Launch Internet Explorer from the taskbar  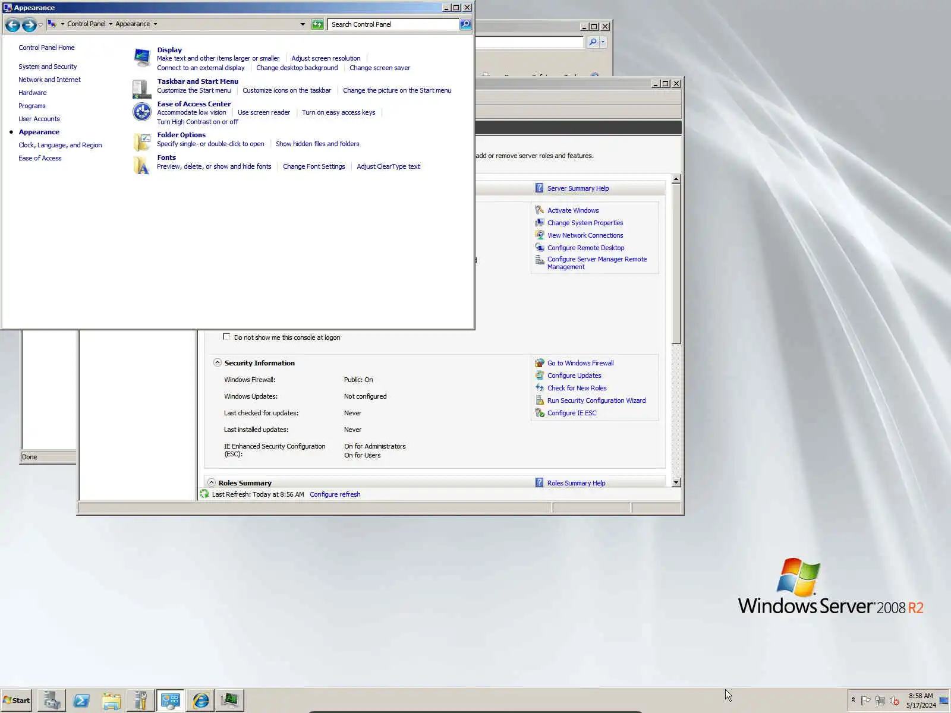[200, 701]
